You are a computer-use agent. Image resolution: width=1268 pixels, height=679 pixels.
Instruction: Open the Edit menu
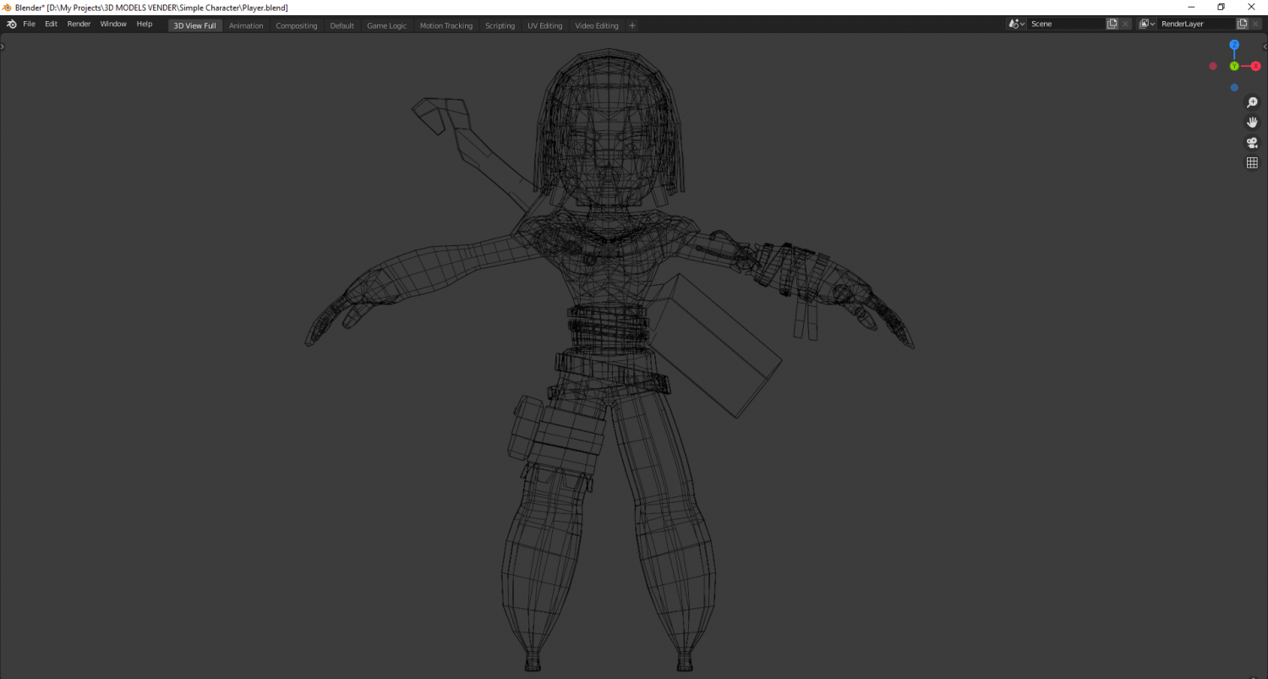[x=52, y=25]
